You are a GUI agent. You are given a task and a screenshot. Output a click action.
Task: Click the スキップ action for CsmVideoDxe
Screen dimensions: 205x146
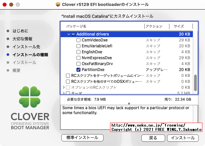click(x=153, y=40)
